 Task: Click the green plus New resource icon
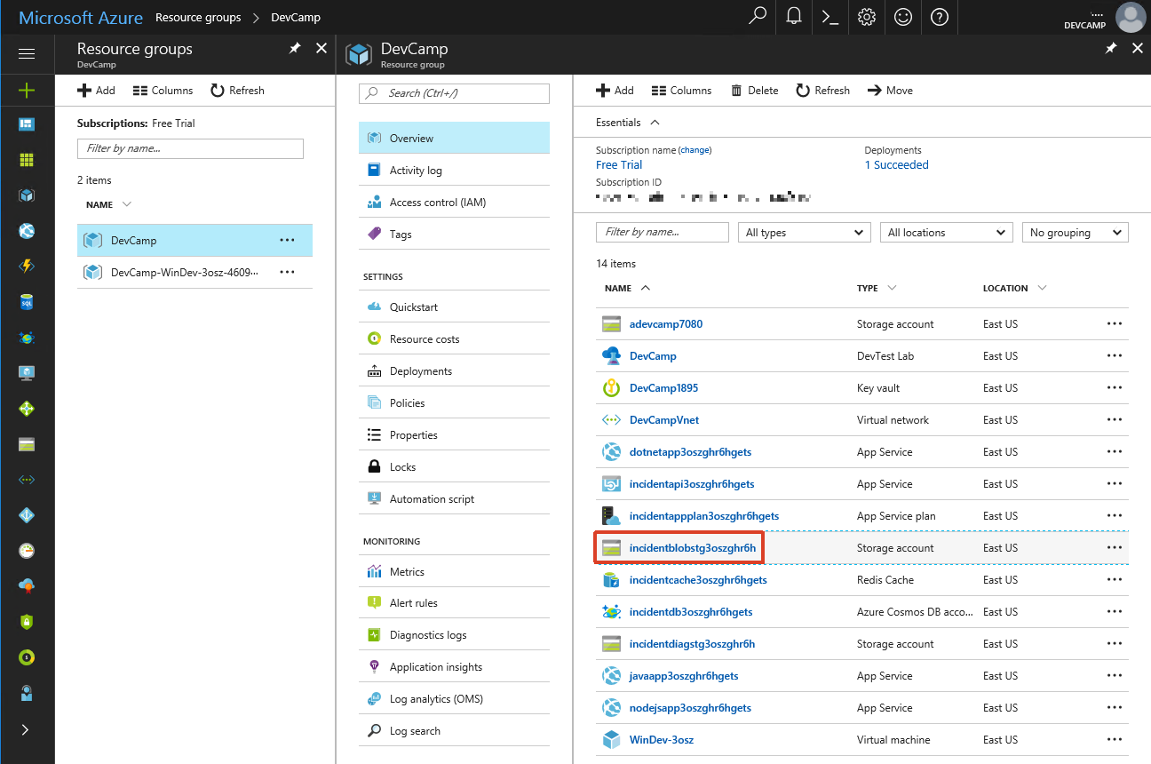click(x=27, y=90)
